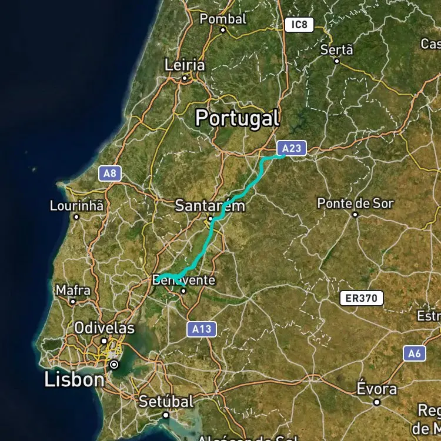Click the Leiria city marker
This screenshot has height=441, width=441.
coord(185,78)
